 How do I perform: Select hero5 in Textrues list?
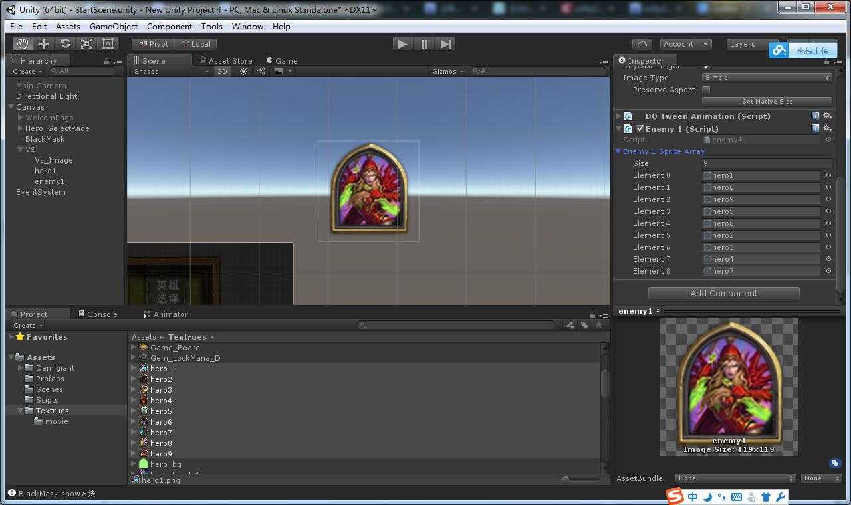click(x=161, y=411)
